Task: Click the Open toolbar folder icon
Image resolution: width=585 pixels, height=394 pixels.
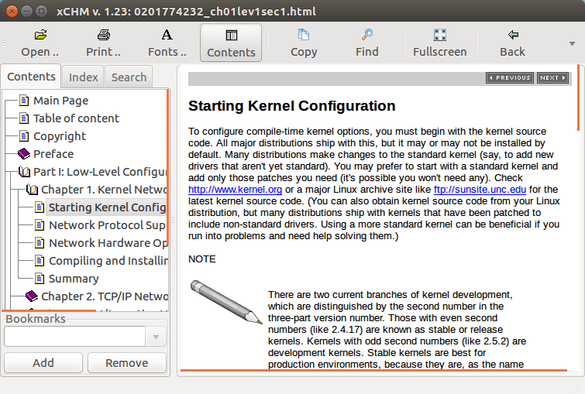Action: 40,35
